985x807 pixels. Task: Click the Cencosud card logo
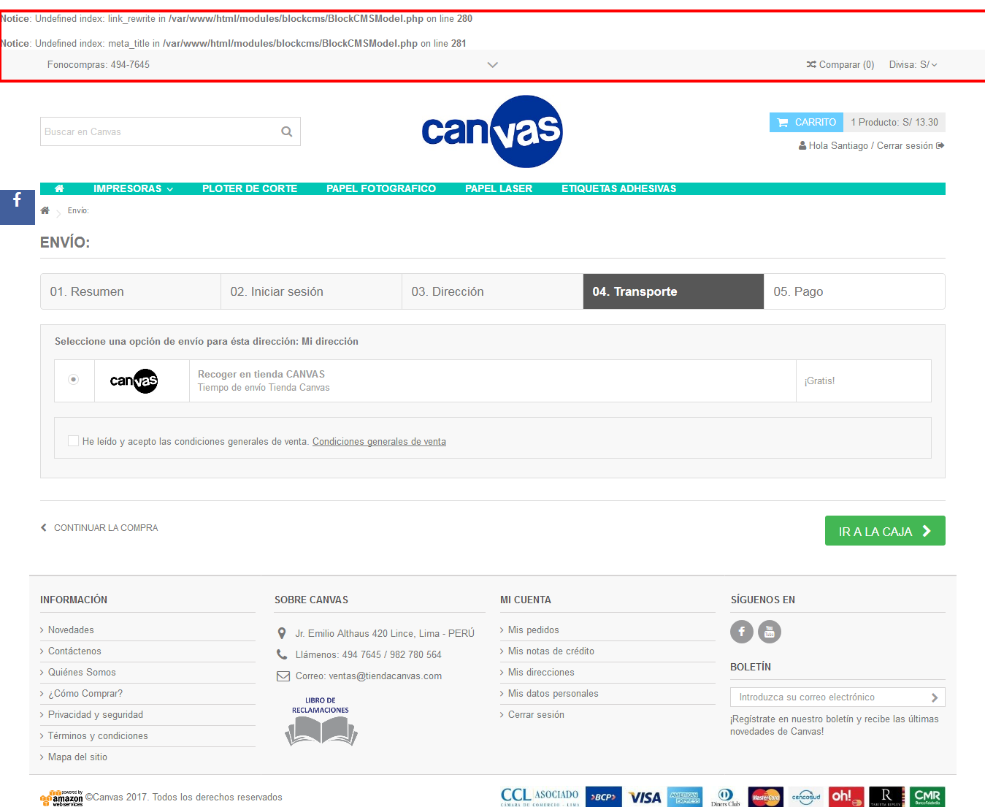click(806, 797)
